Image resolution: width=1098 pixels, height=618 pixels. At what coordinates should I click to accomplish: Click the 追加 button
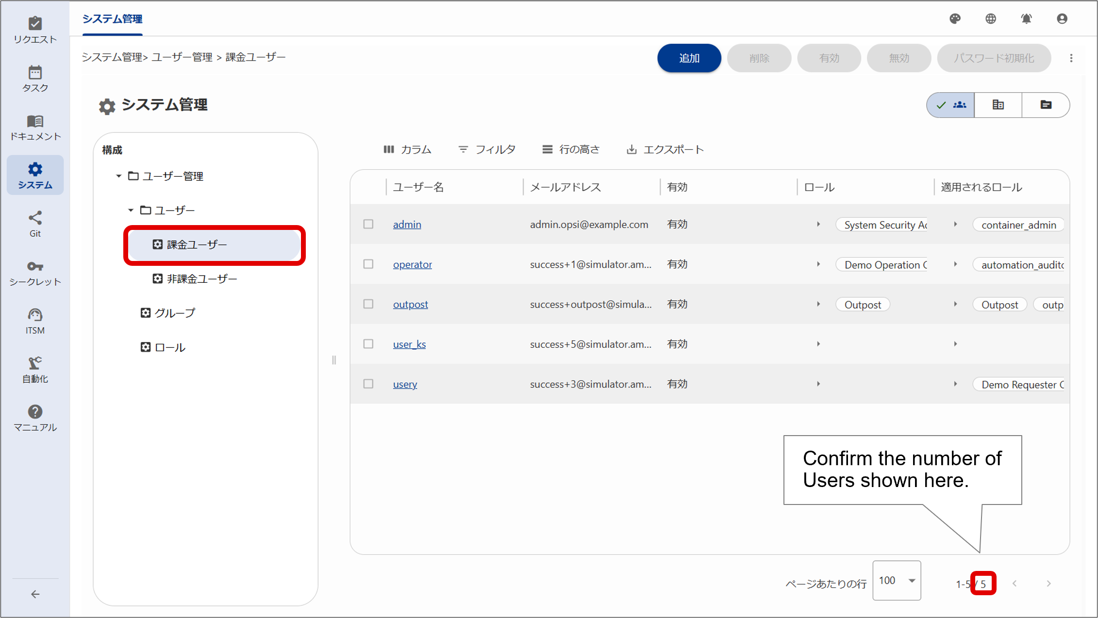tap(689, 58)
